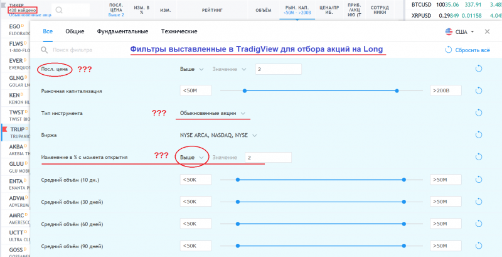The height and width of the screenshot is (257, 502).
Task: Click the left handle of market cap slider
Action: [245, 90]
